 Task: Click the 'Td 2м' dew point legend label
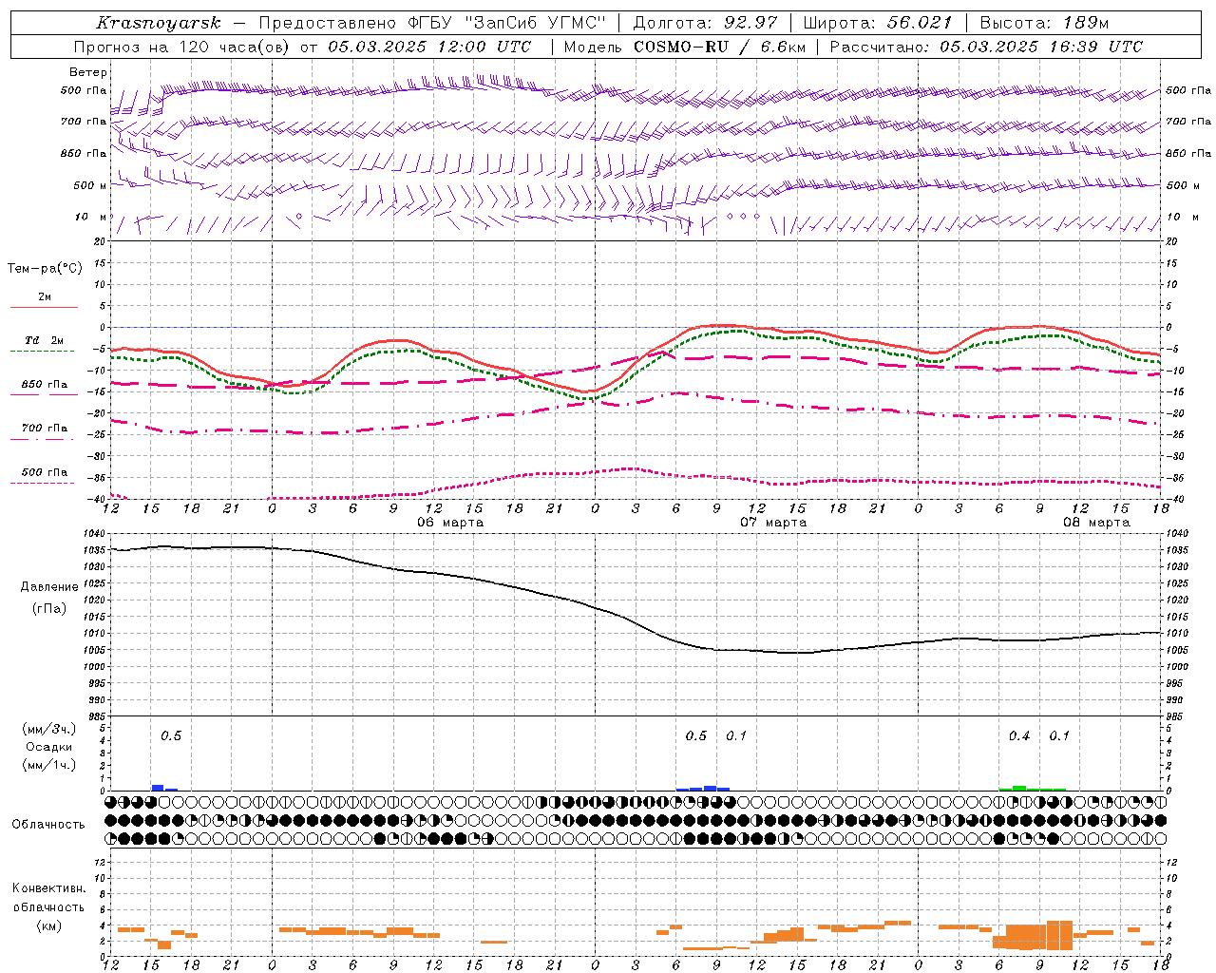coord(45,340)
